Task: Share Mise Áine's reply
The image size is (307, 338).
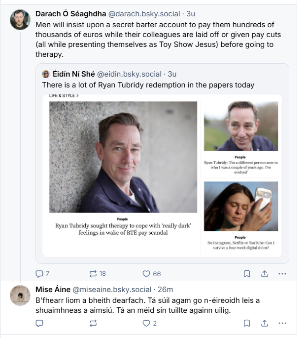Action: [264, 323]
